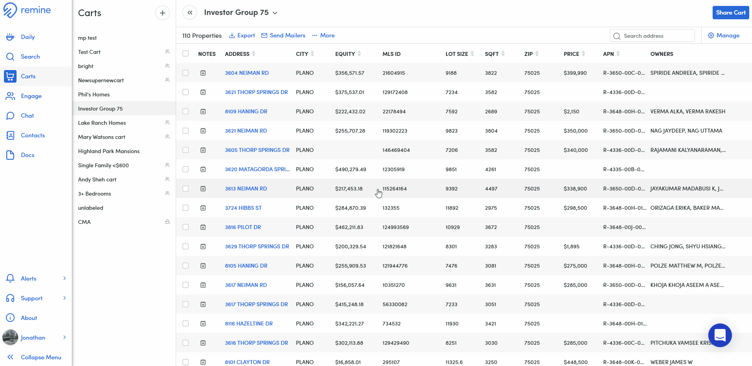
Task: Open the Engage people icon
Action: click(10, 96)
